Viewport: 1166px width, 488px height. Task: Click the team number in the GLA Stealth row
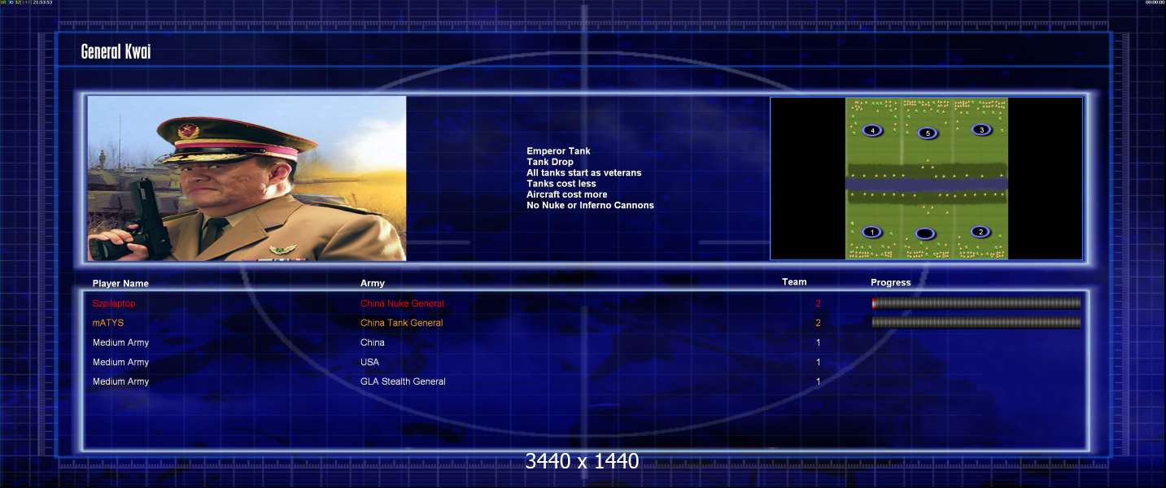(819, 381)
